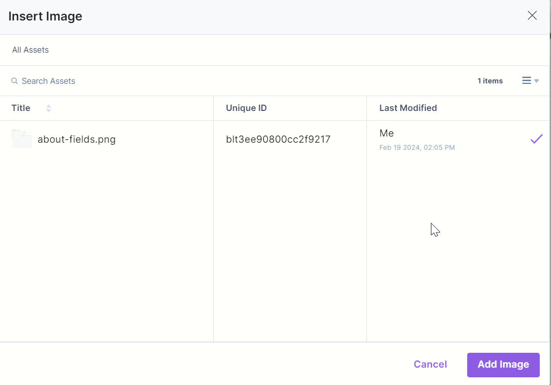Click the list view layout icon
551x385 pixels.
pos(526,81)
